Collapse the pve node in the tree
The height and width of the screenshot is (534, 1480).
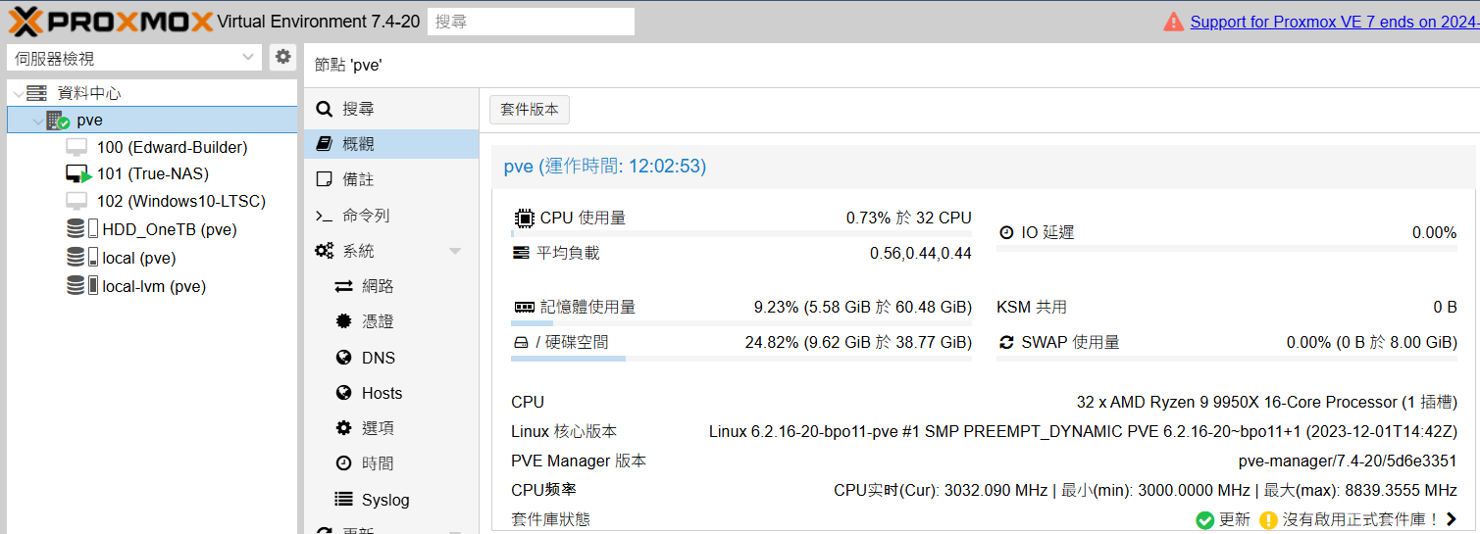37,121
